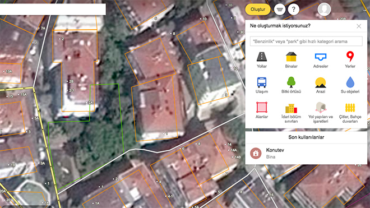
Task: Choose the Binalar building category icon
Action: [291, 57]
